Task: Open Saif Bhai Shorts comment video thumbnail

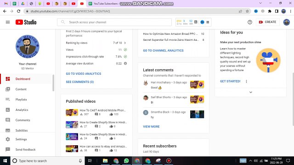Action: [197, 99]
